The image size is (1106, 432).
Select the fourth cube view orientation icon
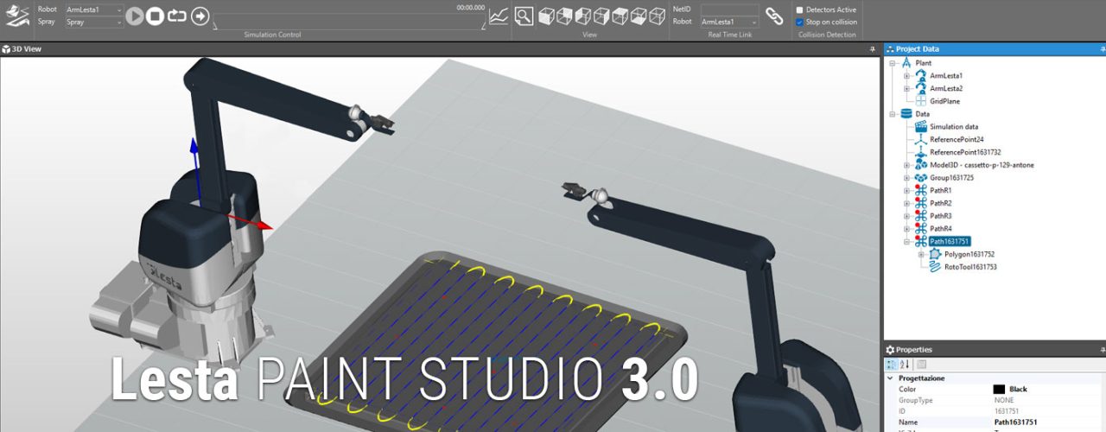[601, 16]
